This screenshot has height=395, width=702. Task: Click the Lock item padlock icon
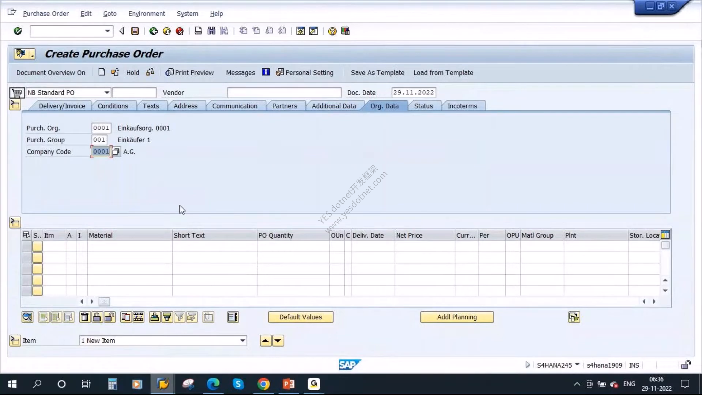(x=97, y=317)
